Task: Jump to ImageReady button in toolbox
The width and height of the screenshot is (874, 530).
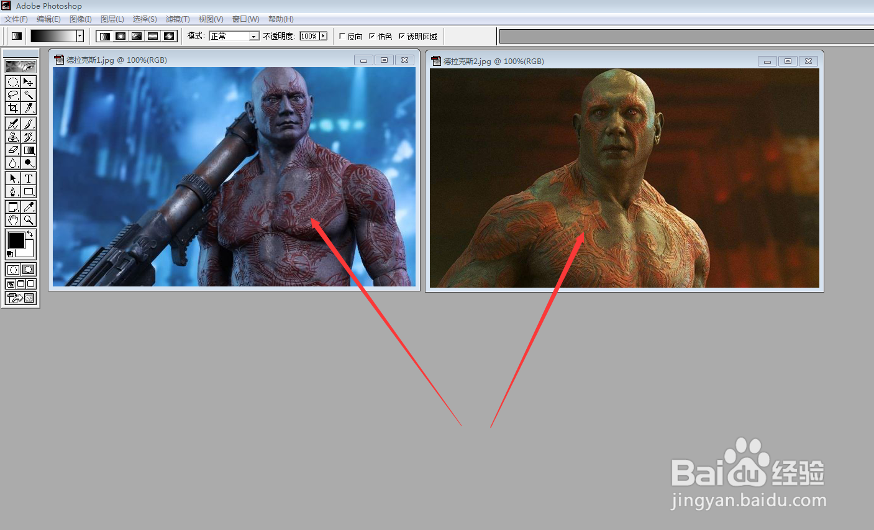Action: tap(20, 298)
